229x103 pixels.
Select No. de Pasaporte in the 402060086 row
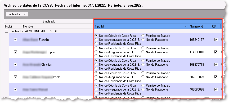tap(143, 89)
